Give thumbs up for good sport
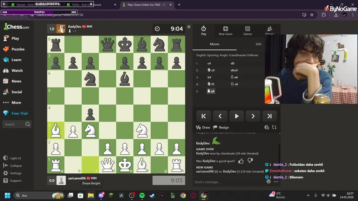This screenshot has width=358, height=201. tap(241, 161)
